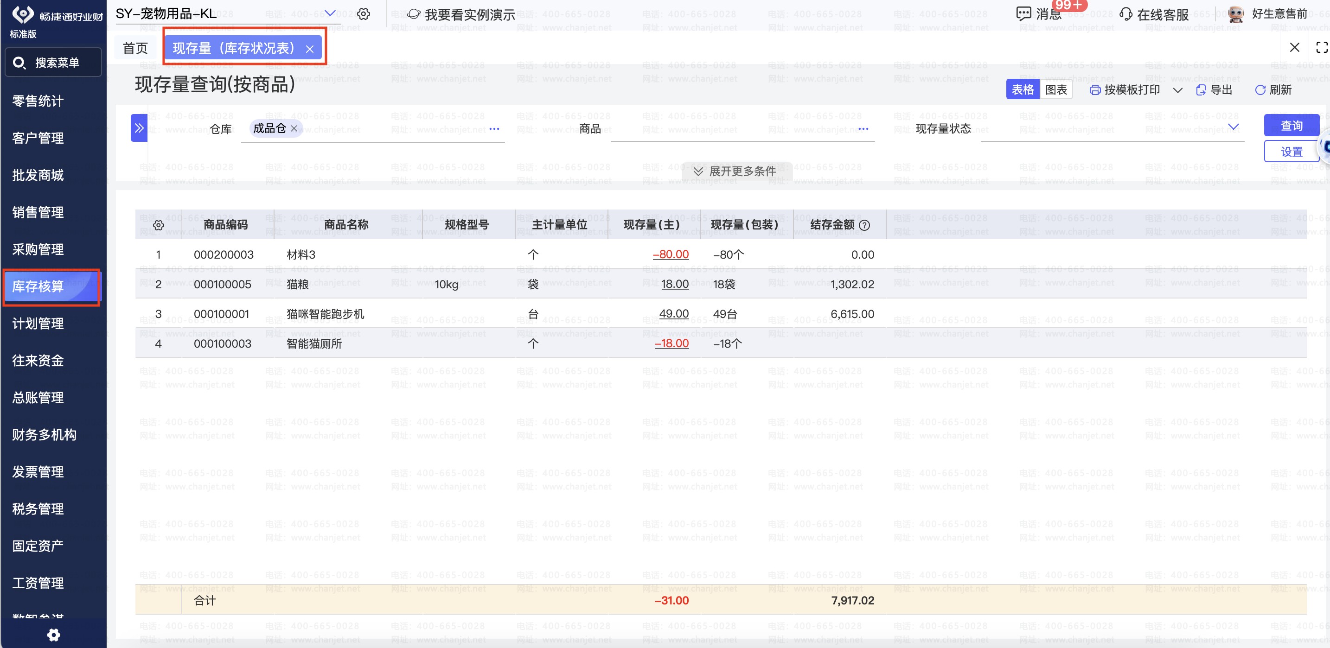Viewport: 1330px width, 648px height.
Task: Click the 查询 button
Action: (x=1291, y=125)
